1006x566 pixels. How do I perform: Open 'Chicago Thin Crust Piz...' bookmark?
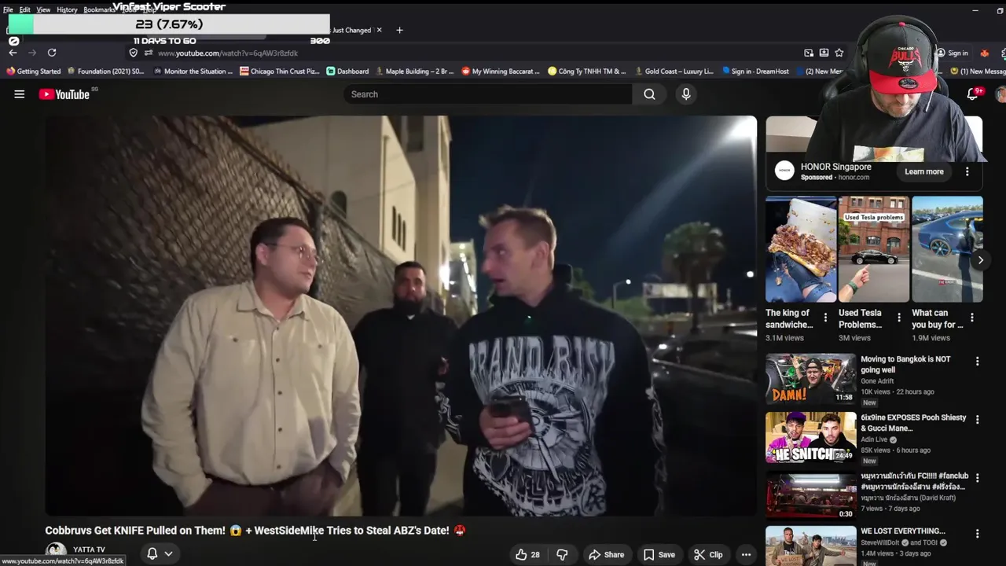pos(280,71)
